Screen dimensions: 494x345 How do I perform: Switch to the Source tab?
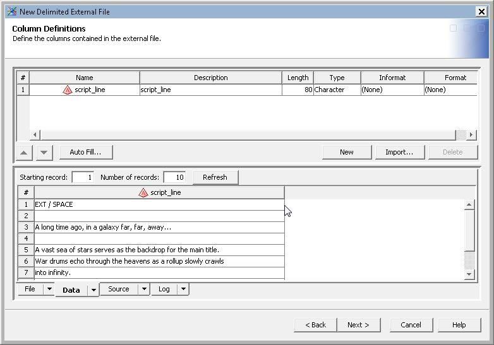(x=119, y=289)
